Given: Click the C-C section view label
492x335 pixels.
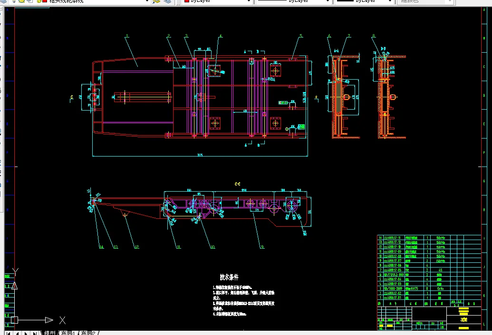Looking at the screenshot, I should (238, 184).
